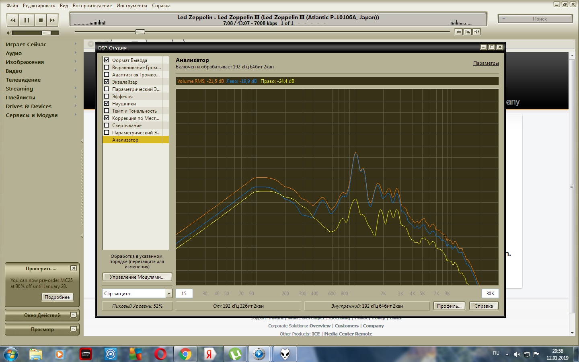This screenshot has height=362, width=579.
Task: Open the Windows Start menu
Action: (11, 354)
